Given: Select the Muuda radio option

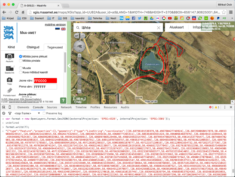Looking at the screenshot, I should click(x=21, y=68).
